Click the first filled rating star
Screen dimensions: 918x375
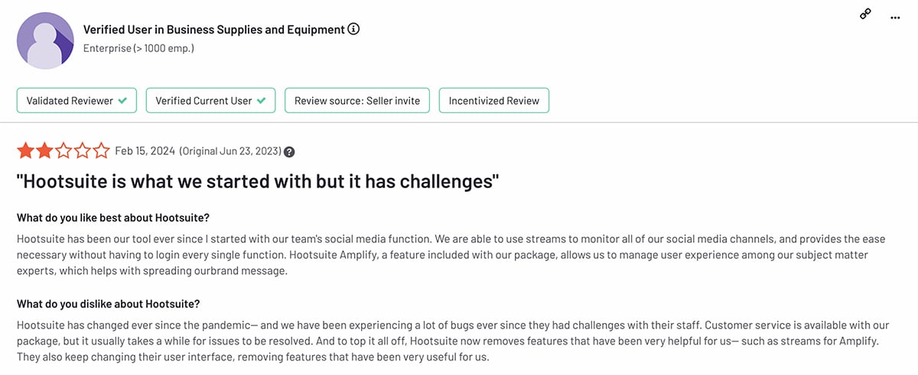coord(25,150)
